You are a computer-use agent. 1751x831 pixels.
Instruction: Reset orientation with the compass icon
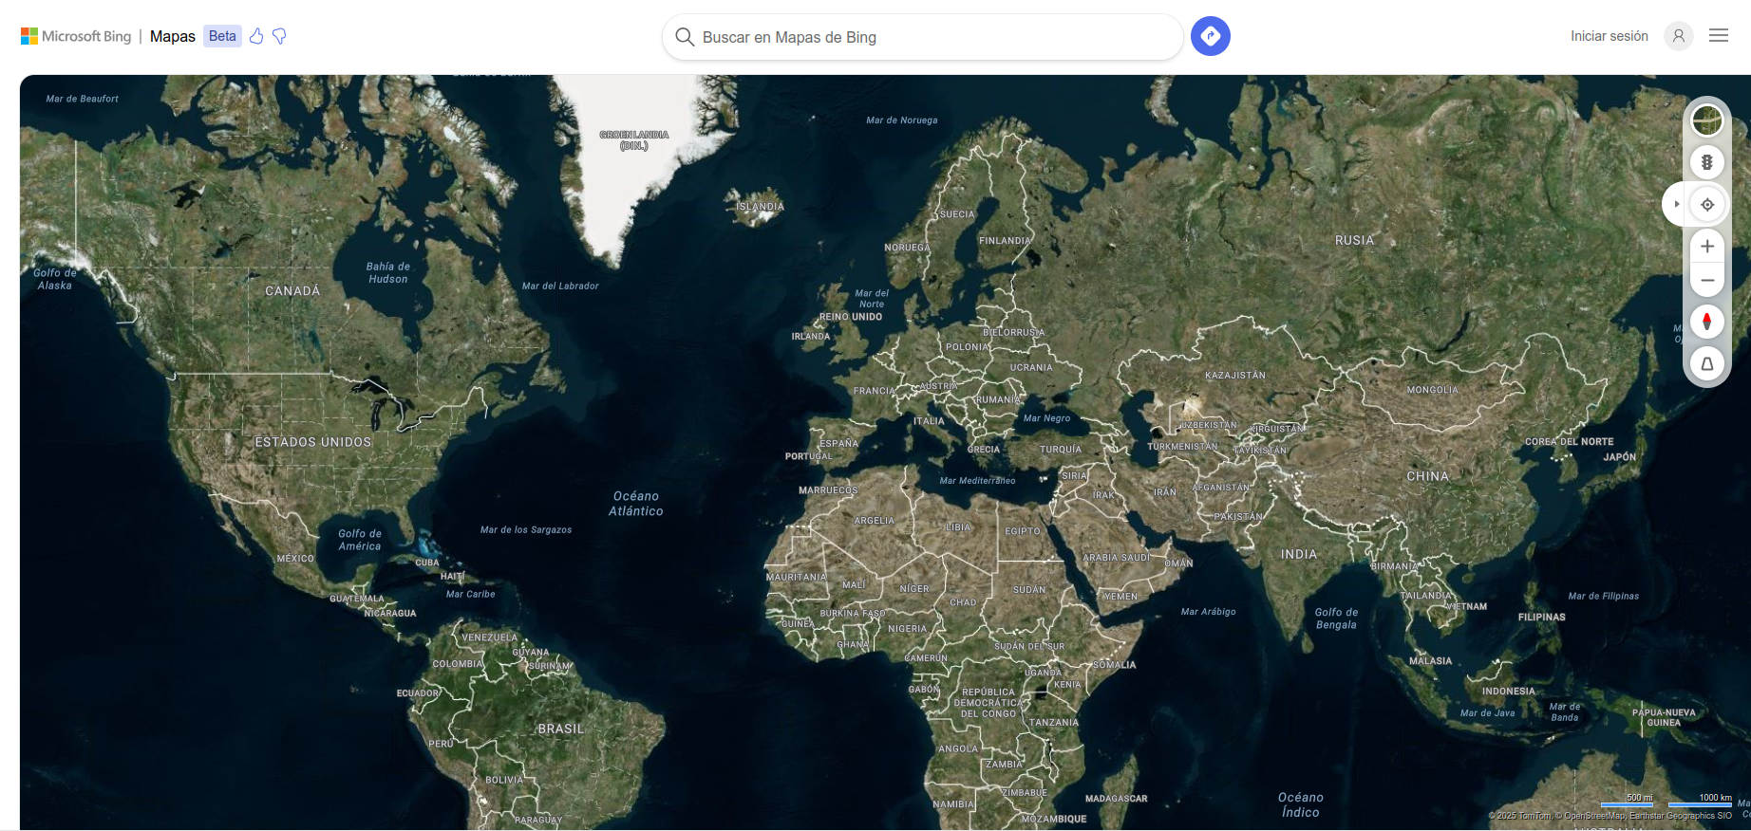1706,322
